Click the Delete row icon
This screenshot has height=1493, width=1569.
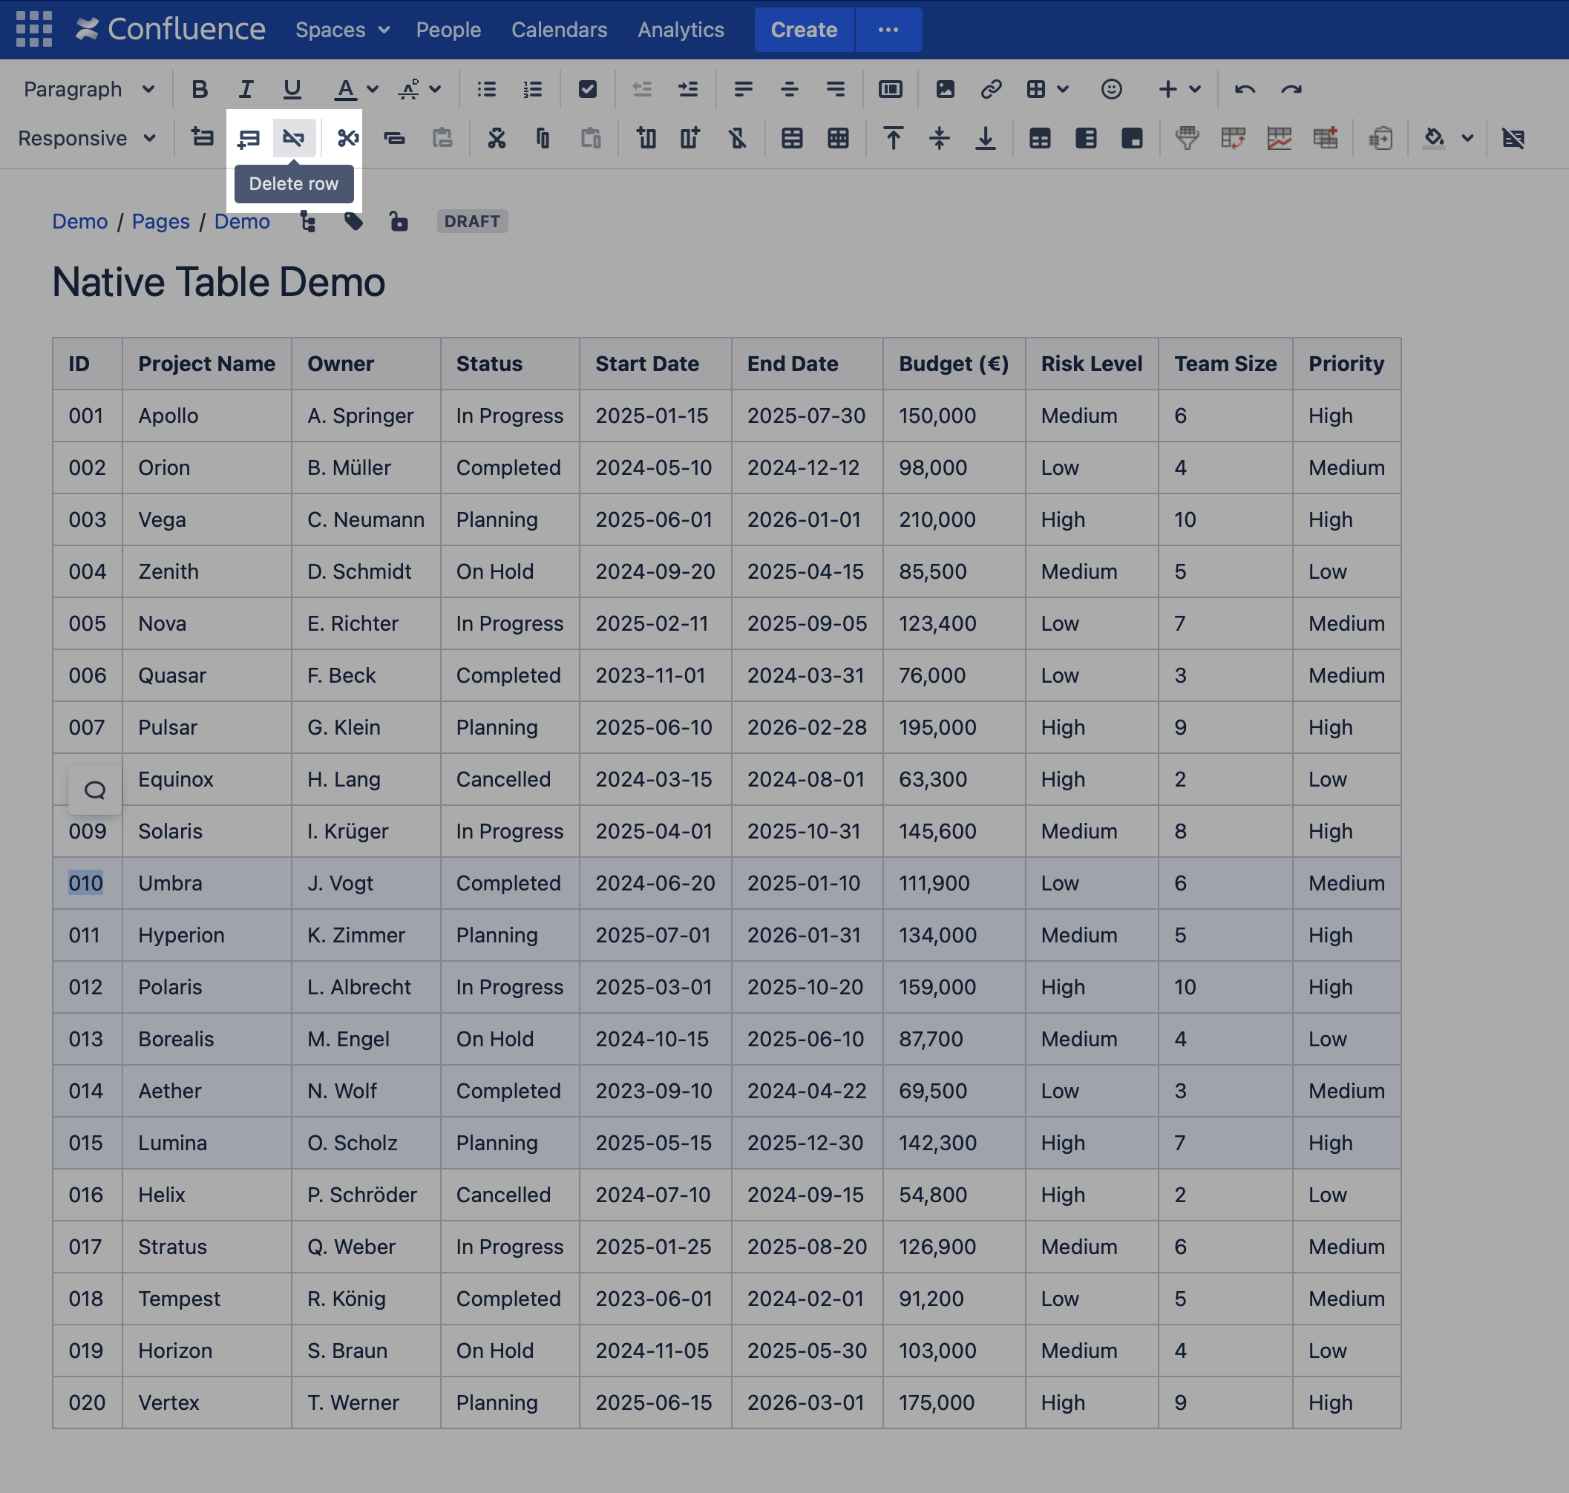[x=293, y=139]
